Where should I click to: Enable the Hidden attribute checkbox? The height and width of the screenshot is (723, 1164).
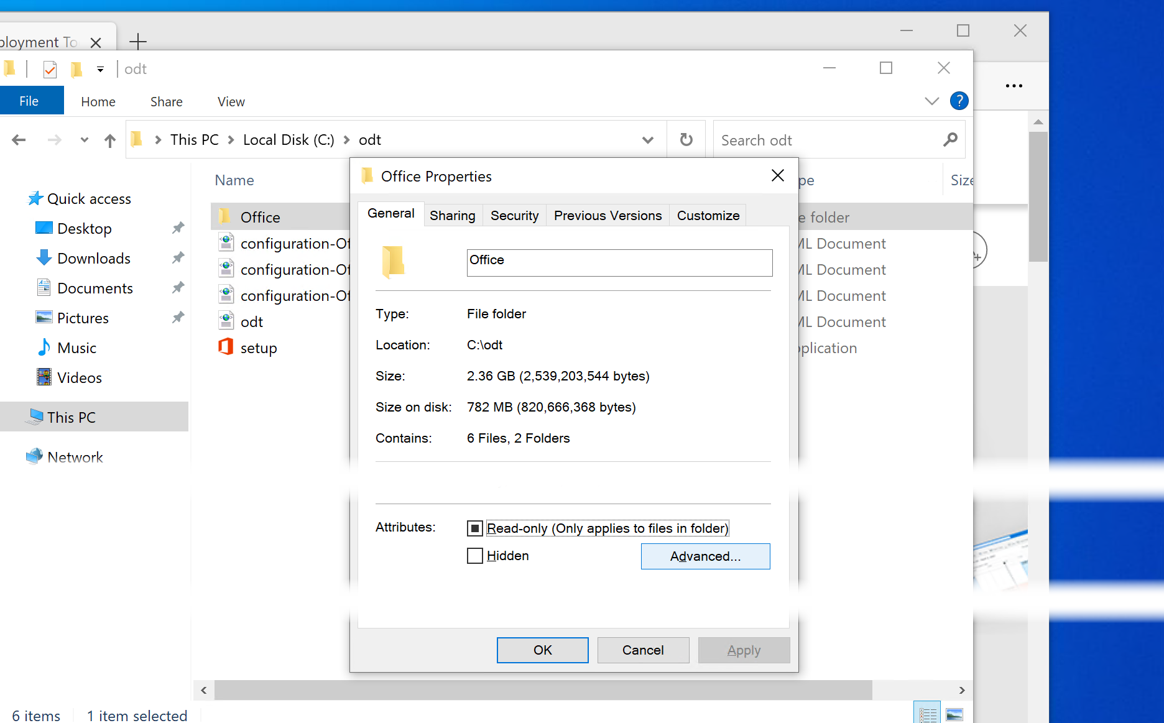point(475,556)
